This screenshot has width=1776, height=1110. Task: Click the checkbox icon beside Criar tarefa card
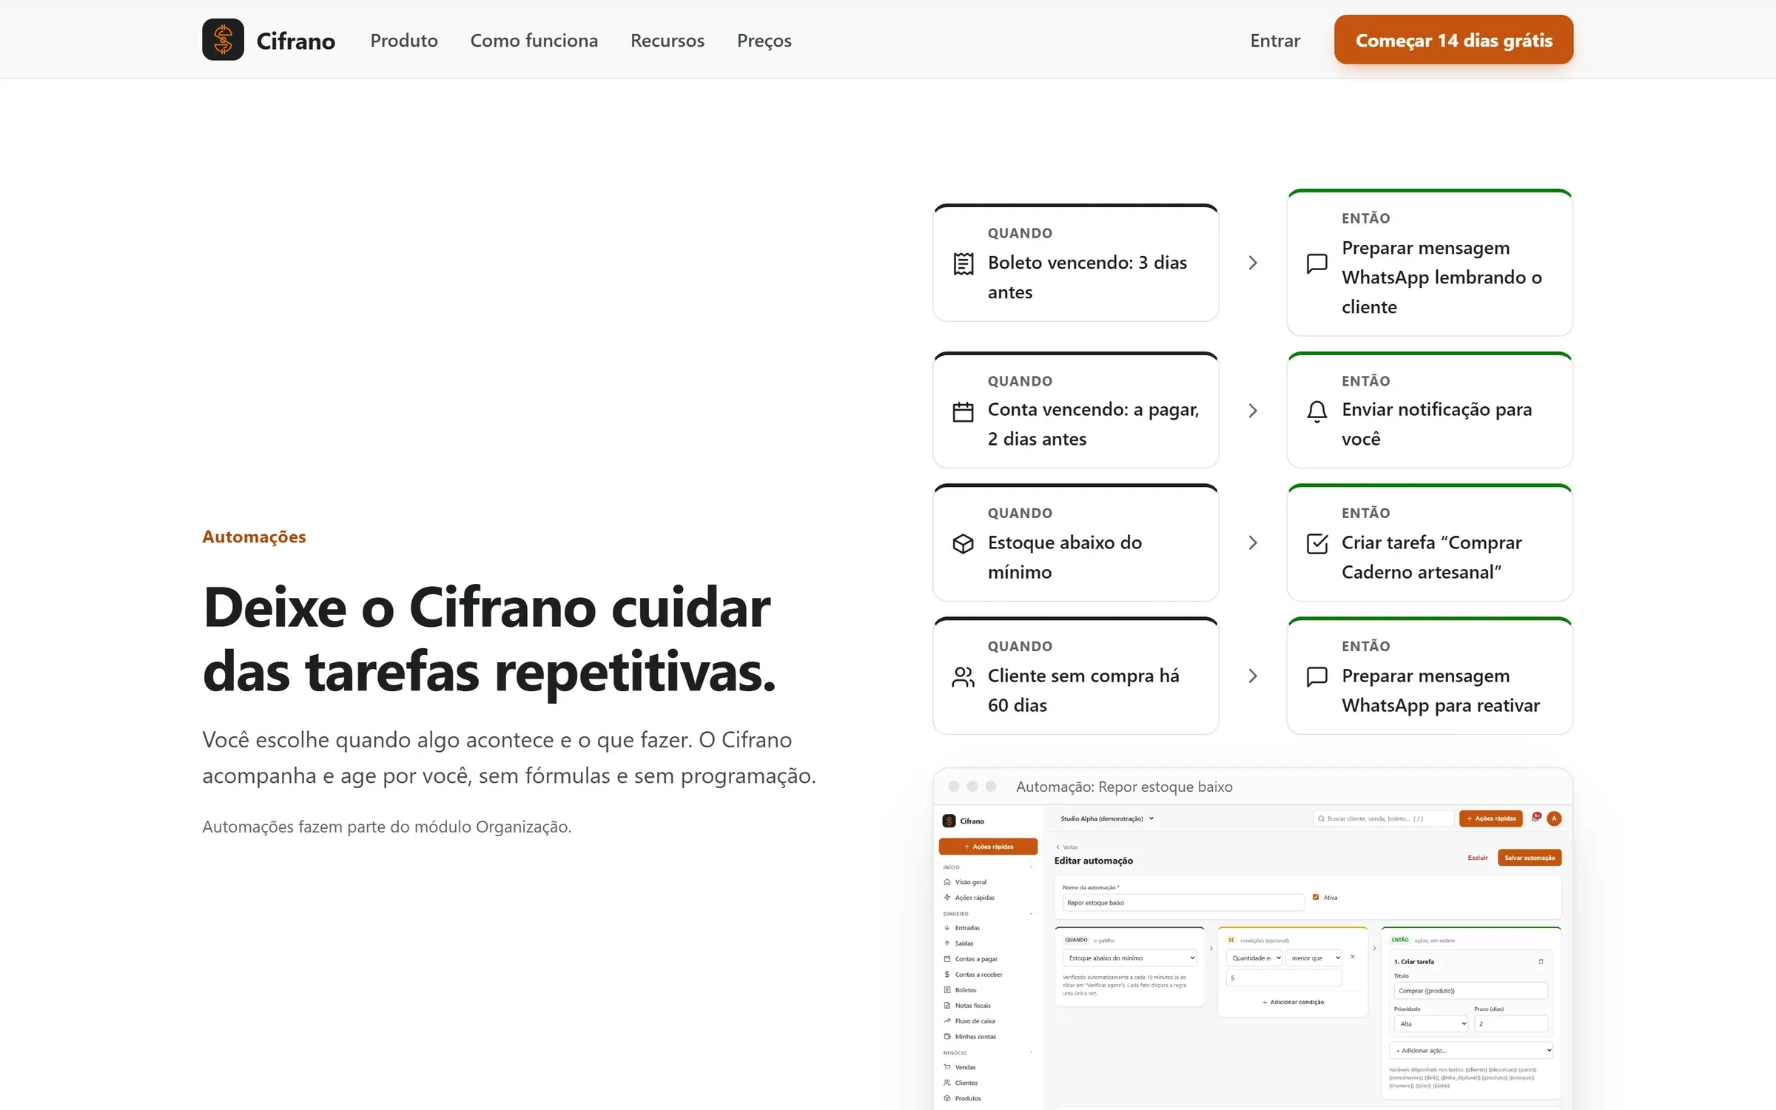pos(1317,544)
